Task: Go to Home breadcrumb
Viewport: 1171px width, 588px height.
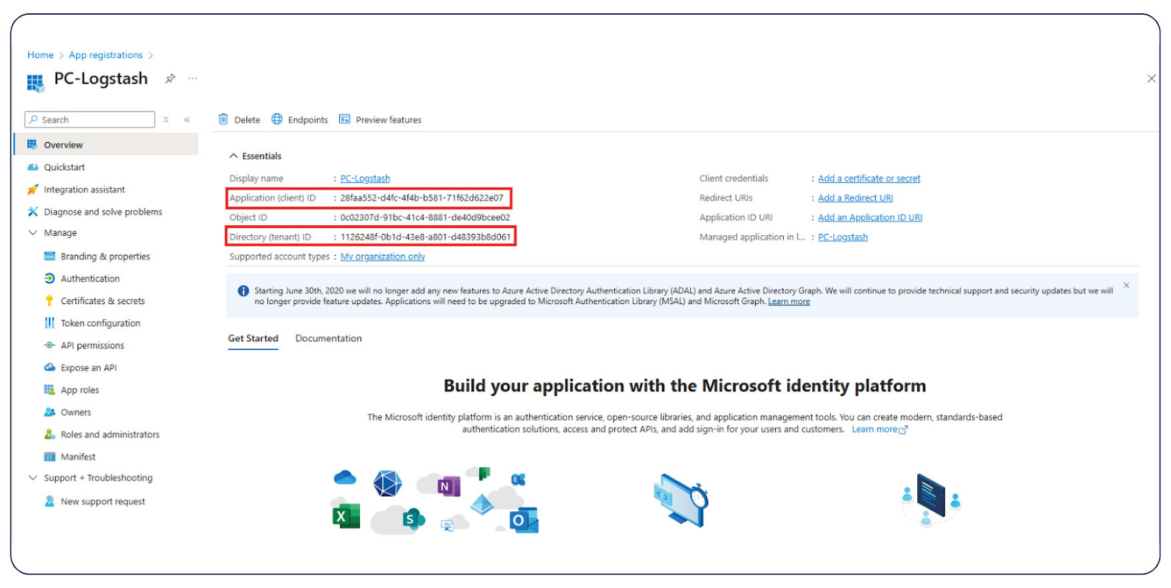Action: pos(40,55)
